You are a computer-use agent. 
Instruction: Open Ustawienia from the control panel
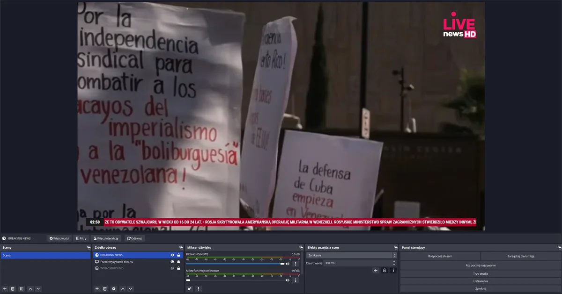[x=480, y=281]
